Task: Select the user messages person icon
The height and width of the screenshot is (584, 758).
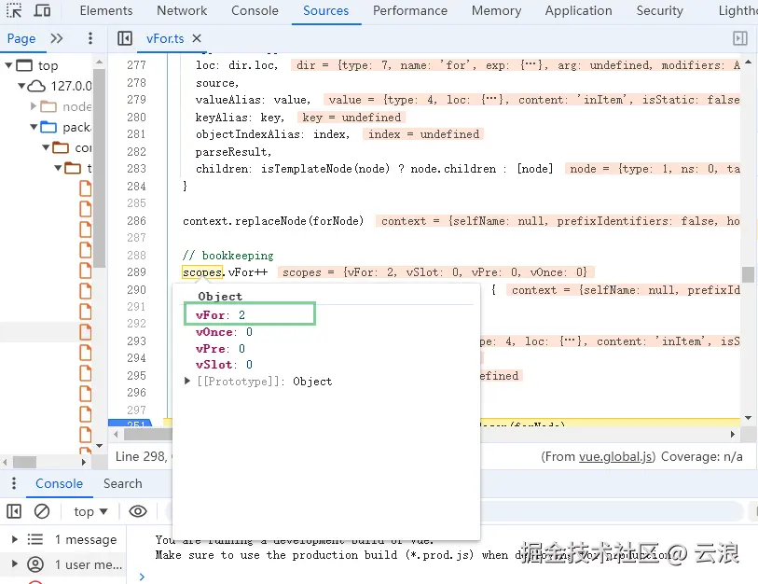Action: pos(35,564)
